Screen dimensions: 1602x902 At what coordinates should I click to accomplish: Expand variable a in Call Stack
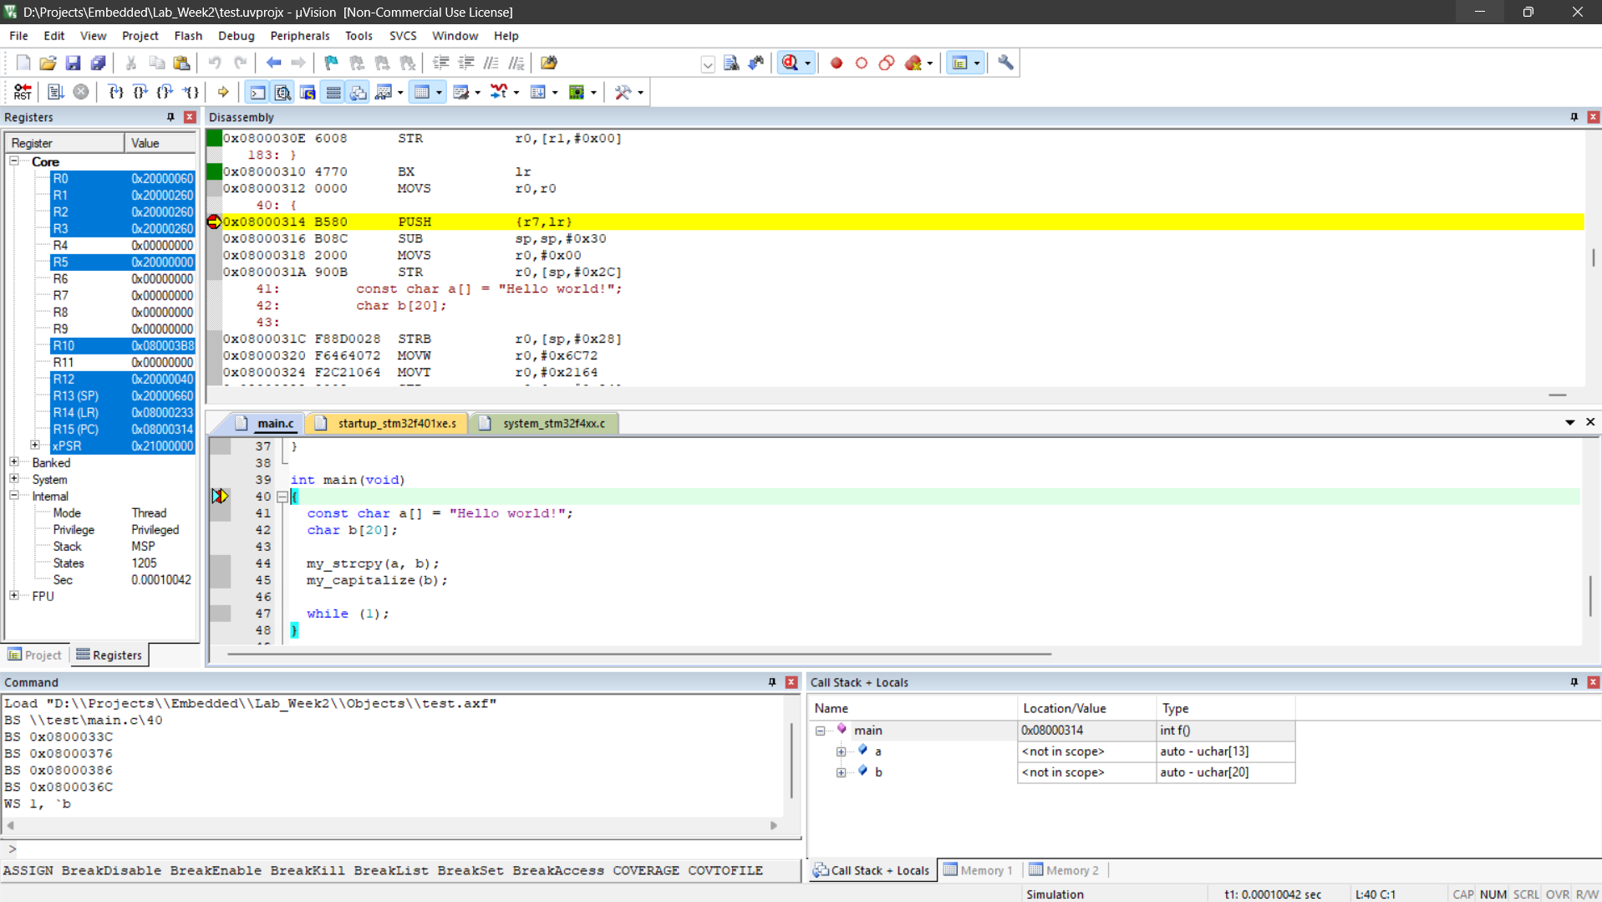click(841, 752)
